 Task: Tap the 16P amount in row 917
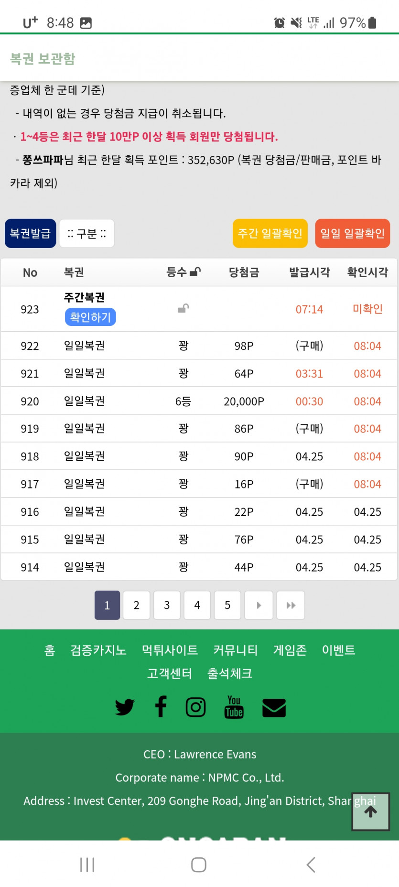(244, 484)
